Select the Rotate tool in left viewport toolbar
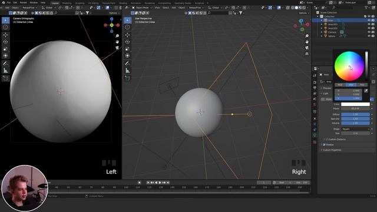 (5, 42)
